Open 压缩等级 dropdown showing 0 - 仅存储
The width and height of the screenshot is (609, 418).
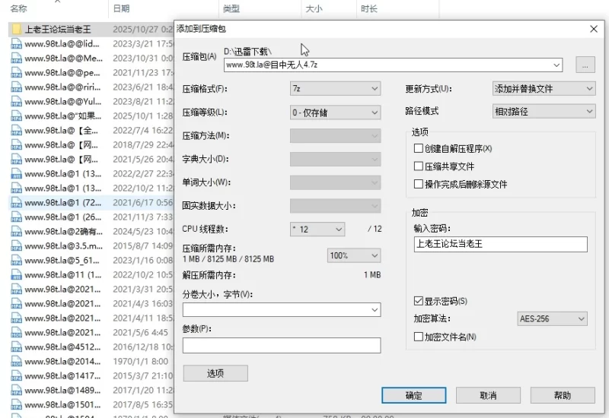pos(335,112)
